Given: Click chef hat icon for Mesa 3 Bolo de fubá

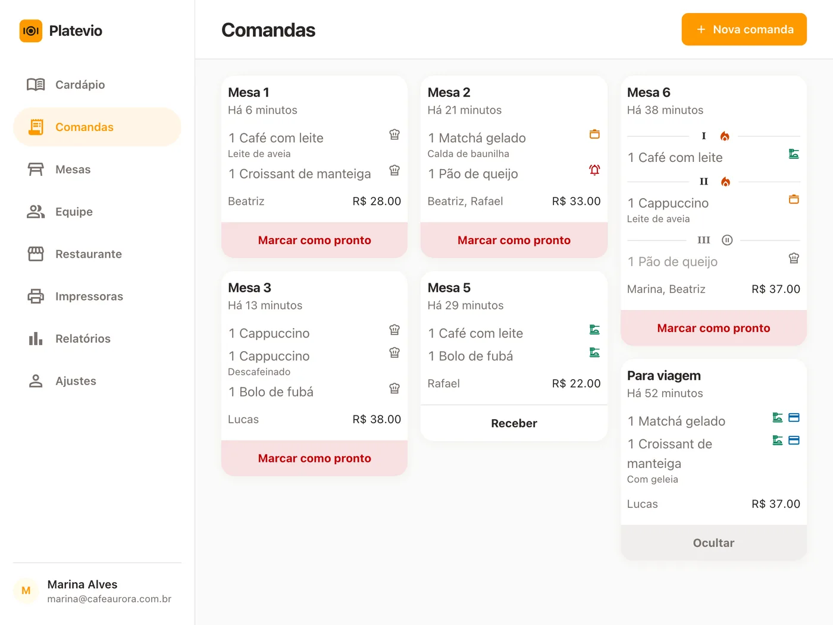Looking at the screenshot, I should (x=394, y=389).
